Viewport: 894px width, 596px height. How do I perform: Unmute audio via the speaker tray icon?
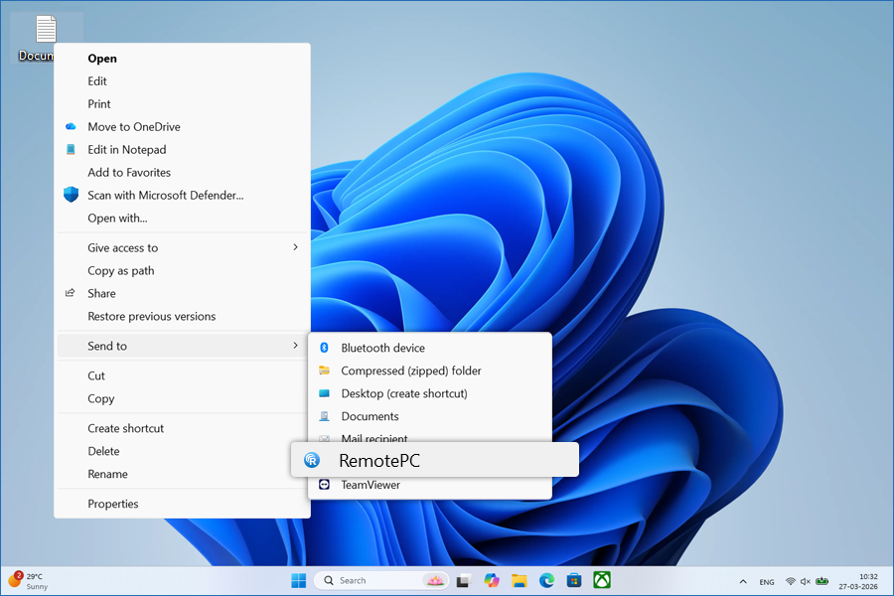805,580
